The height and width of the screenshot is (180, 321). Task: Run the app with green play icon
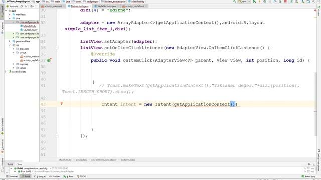click(254, 1)
